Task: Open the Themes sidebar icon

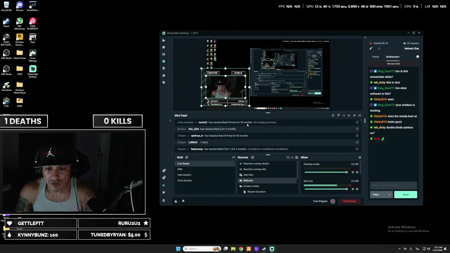Action: click(x=163, y=61)
